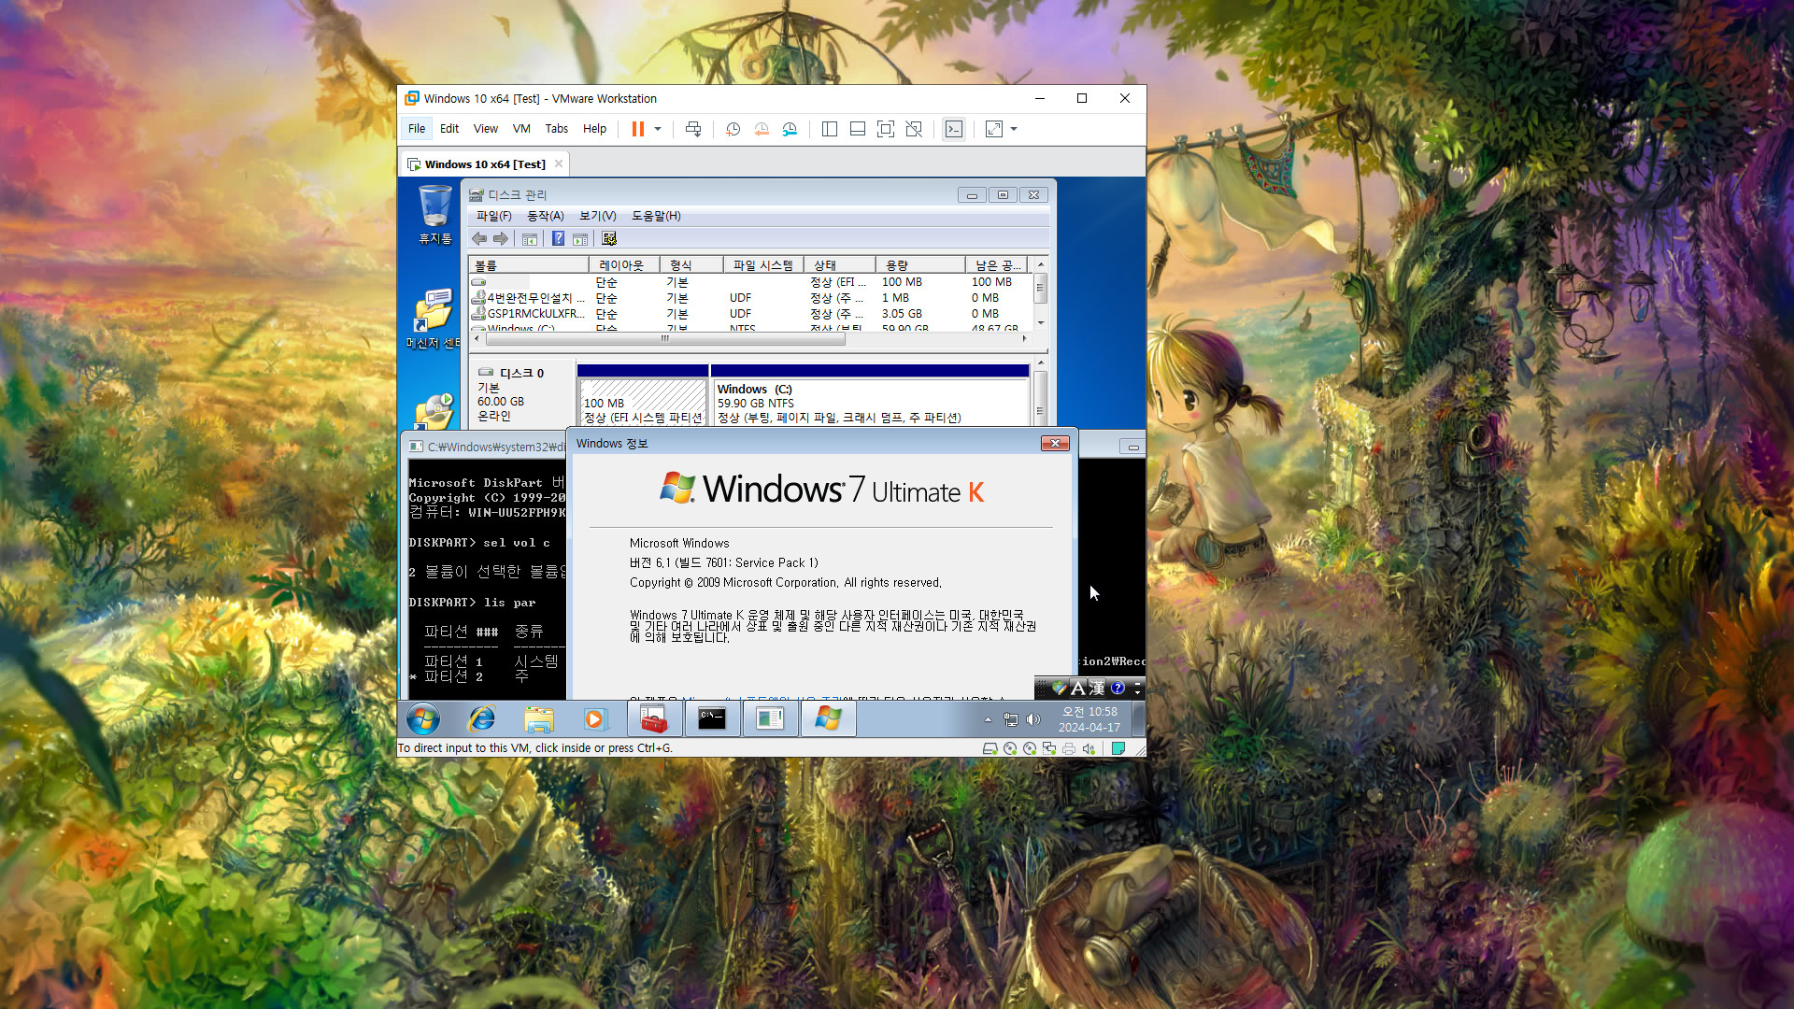The image size is (1794, 1009).
Task: Click the blue help icon in Disk Management toolbar
Action: (x=558, y=239)
